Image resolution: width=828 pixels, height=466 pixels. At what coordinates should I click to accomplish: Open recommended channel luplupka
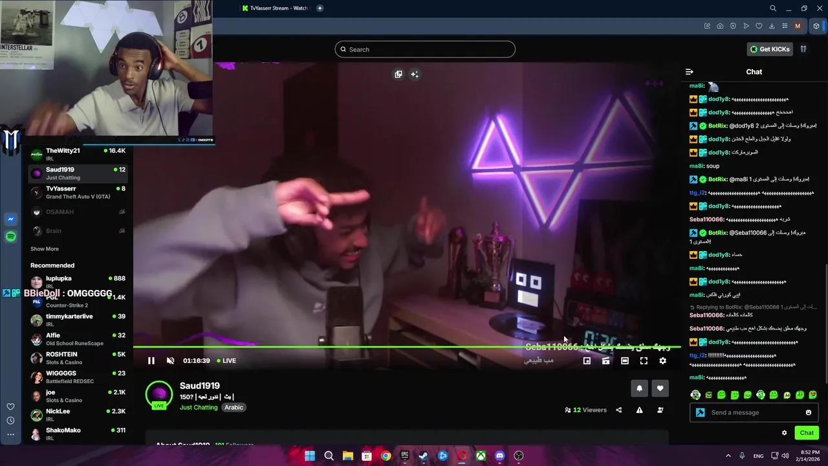(x=78, y=282)
